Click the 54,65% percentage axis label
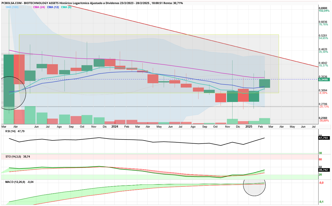Screen dimensions: 332x206 (x=323, y=38)
